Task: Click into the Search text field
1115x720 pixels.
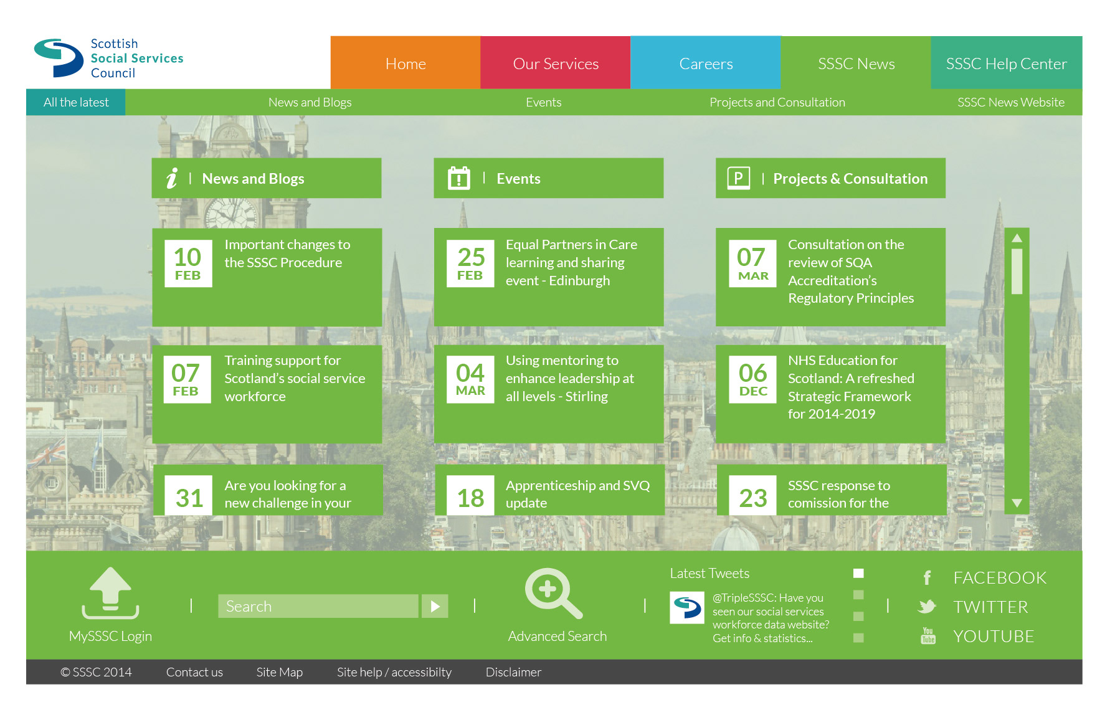Action: tap(318, 606)
